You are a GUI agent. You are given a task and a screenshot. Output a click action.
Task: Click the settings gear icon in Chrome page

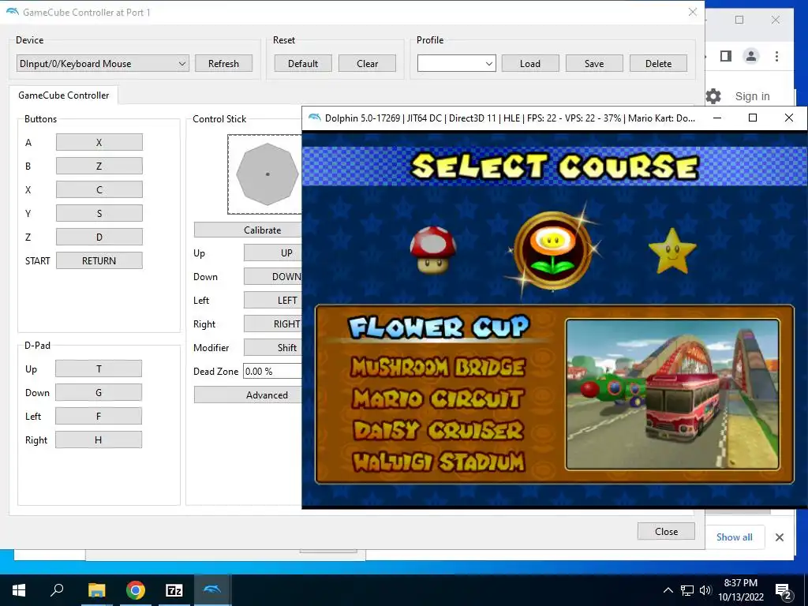click(x=713, y=95)
